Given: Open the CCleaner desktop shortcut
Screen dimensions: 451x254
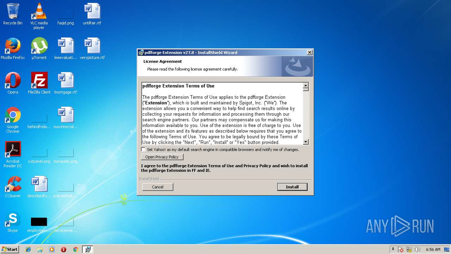Looking at the screenshot, I should [13, 187].
